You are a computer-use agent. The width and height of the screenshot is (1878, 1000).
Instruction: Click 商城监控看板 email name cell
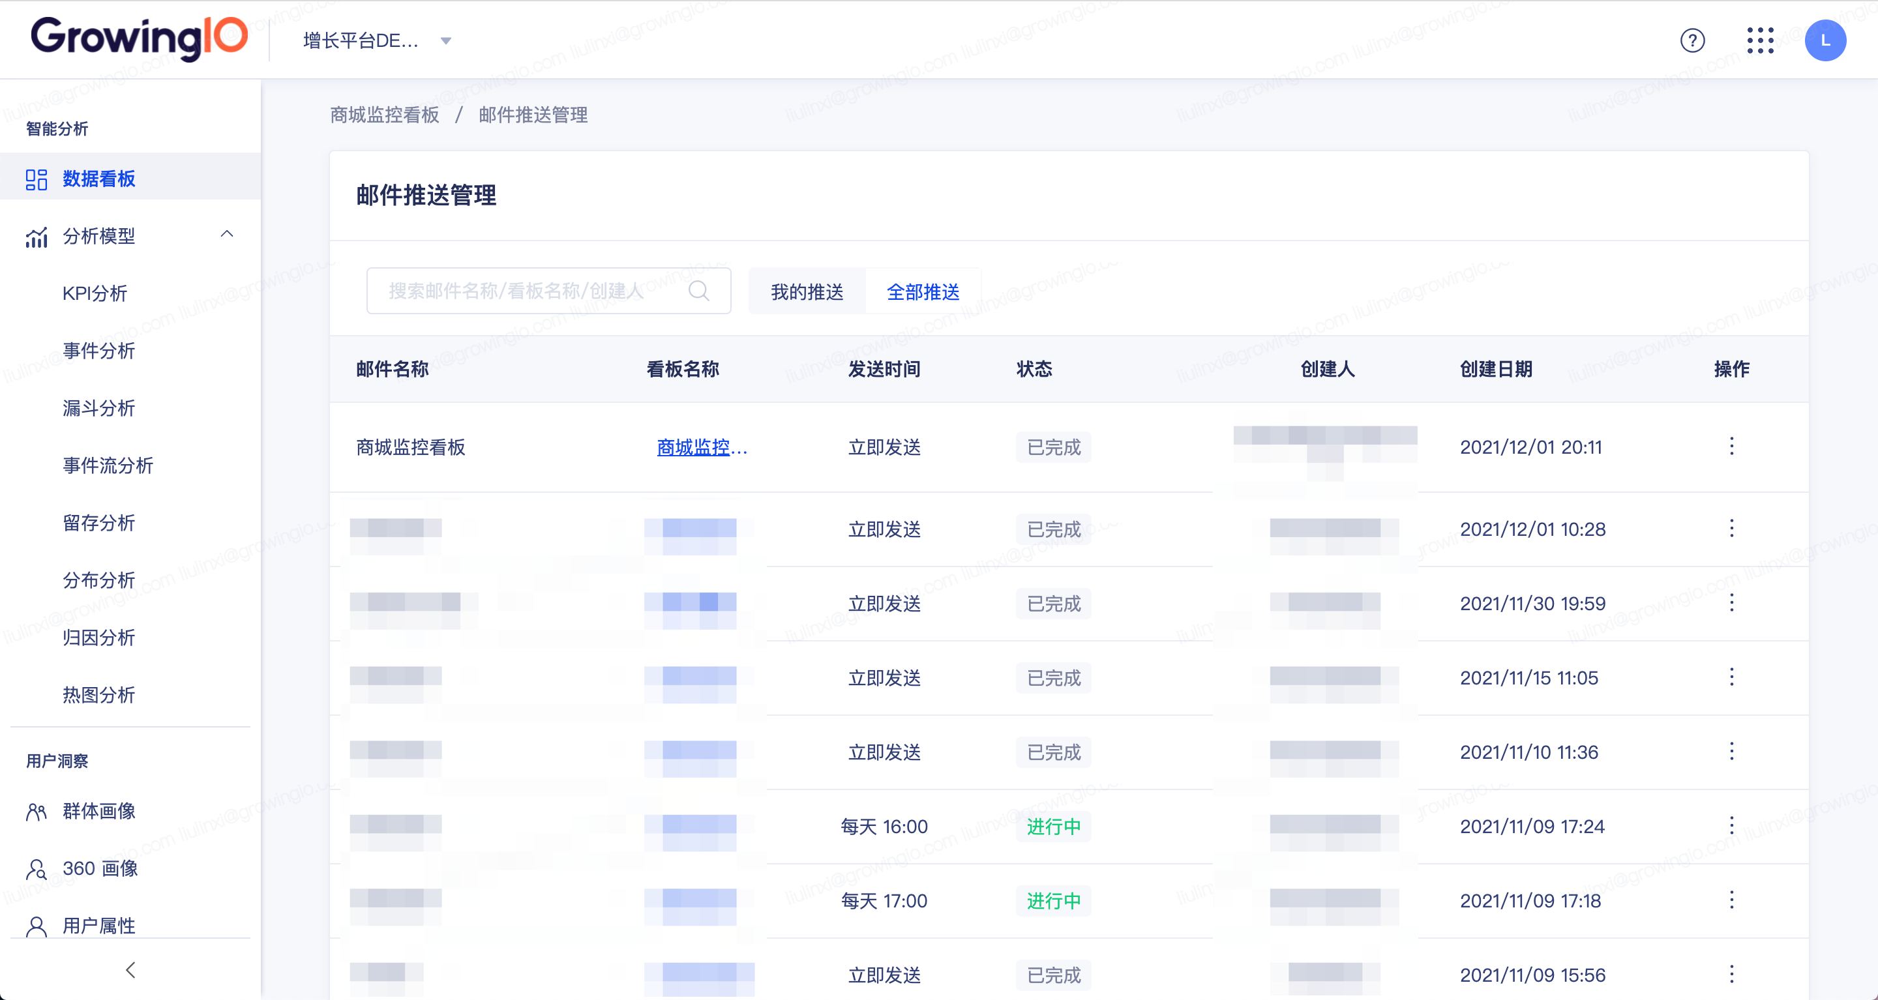click(410, 447)
